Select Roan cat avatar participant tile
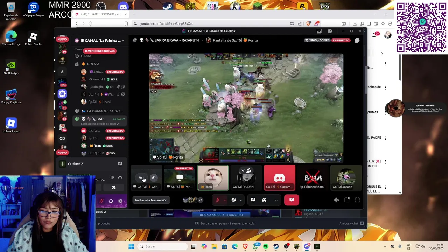Viewport: 448px width, 252px height. coord(213,178)
